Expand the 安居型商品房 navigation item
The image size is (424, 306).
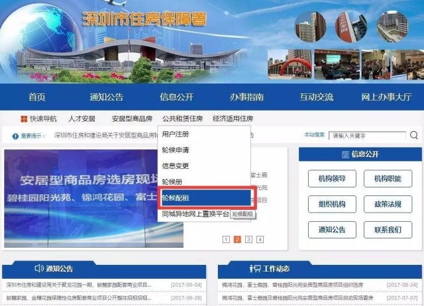(x=132, y=119)
